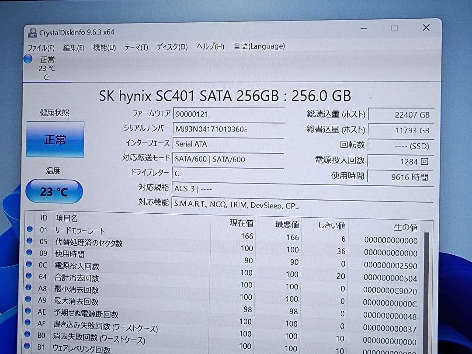Click raw value 0000000C9020

[390, 291]
